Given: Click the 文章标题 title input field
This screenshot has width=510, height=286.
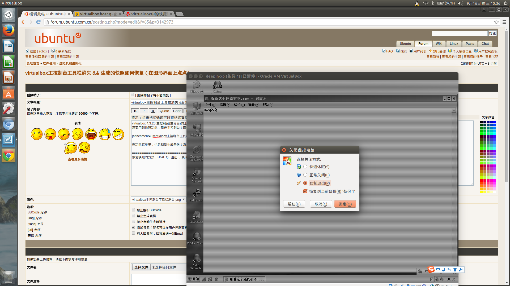Looking at the screenshot, I should pos(159,102).
